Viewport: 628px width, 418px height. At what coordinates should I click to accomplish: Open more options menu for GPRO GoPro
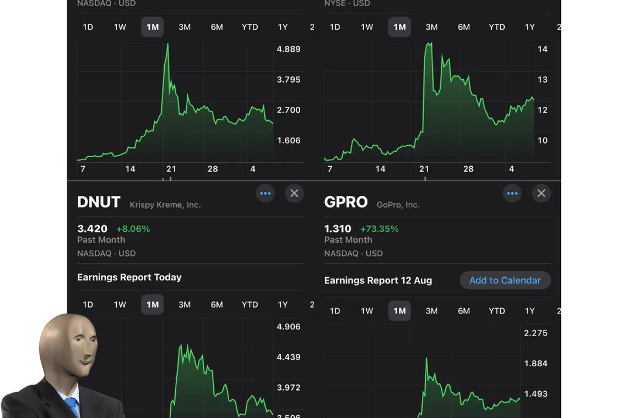tap(512, 193)
